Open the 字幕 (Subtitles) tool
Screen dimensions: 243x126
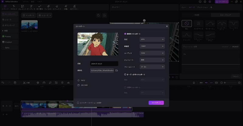[66, 7]
